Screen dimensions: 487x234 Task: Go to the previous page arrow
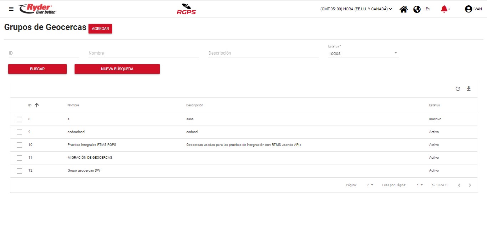coord(459,185)
